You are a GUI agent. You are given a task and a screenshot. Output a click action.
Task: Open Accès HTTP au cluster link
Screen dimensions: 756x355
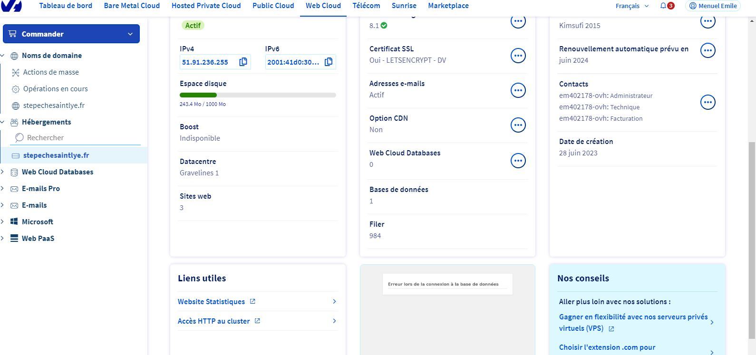pos(214,321)
